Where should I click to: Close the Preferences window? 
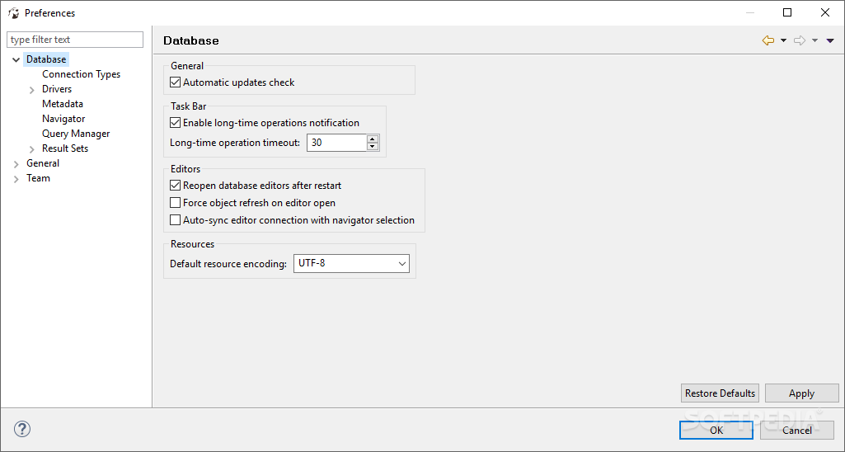[x=825, y=12]
